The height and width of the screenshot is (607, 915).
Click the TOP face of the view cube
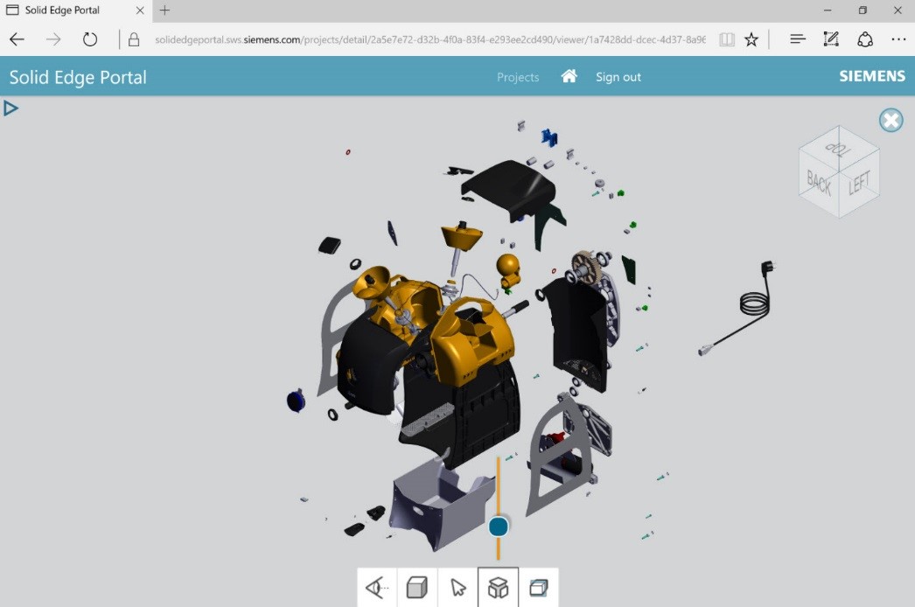point(838,150)
